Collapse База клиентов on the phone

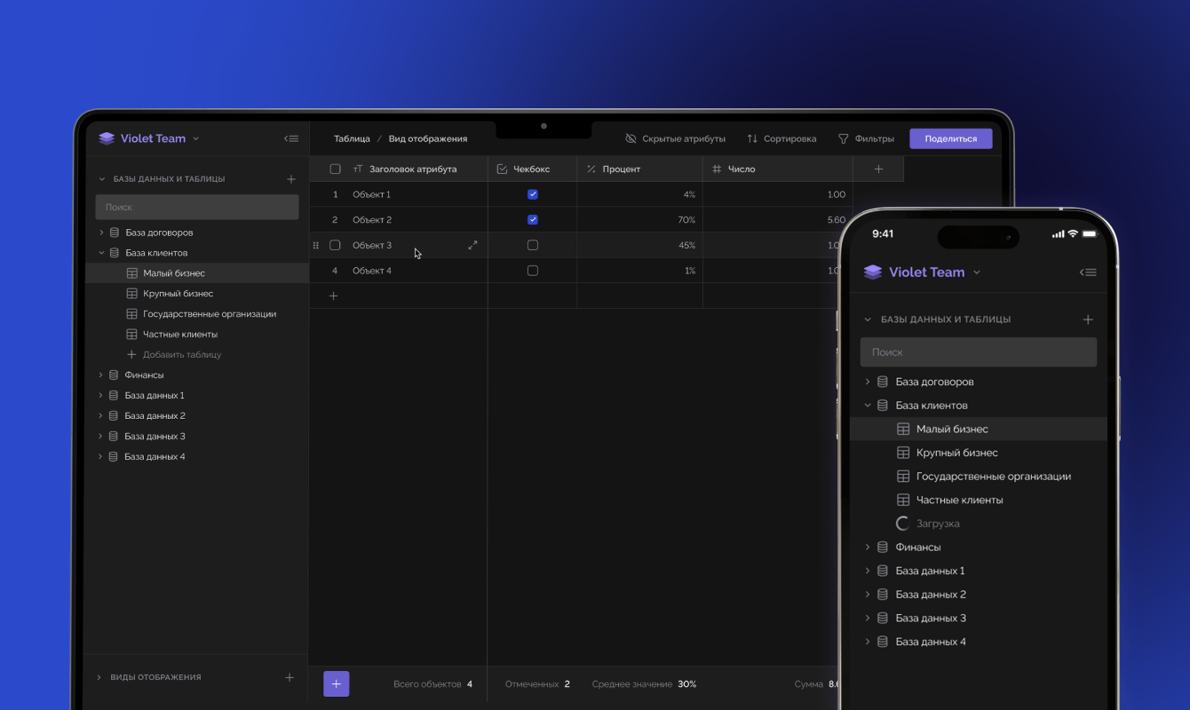click(868, 406)
